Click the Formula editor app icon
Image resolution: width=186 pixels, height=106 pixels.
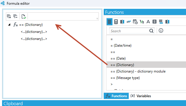(x=3, y=3)
